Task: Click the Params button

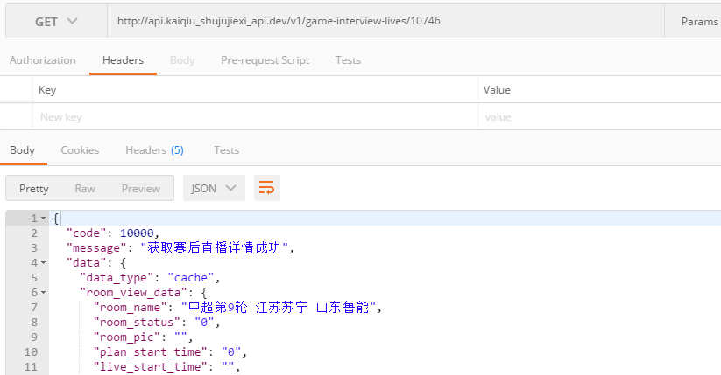Action: [x=698, y=21]
